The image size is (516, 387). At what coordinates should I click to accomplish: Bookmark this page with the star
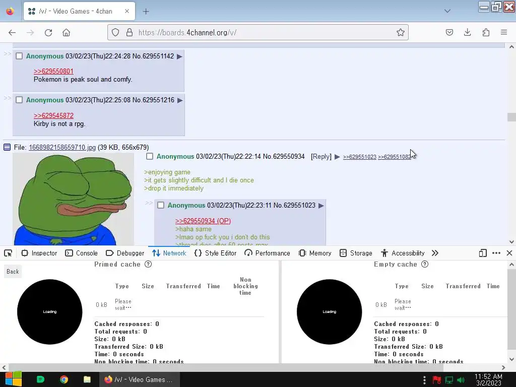(400, 32)
